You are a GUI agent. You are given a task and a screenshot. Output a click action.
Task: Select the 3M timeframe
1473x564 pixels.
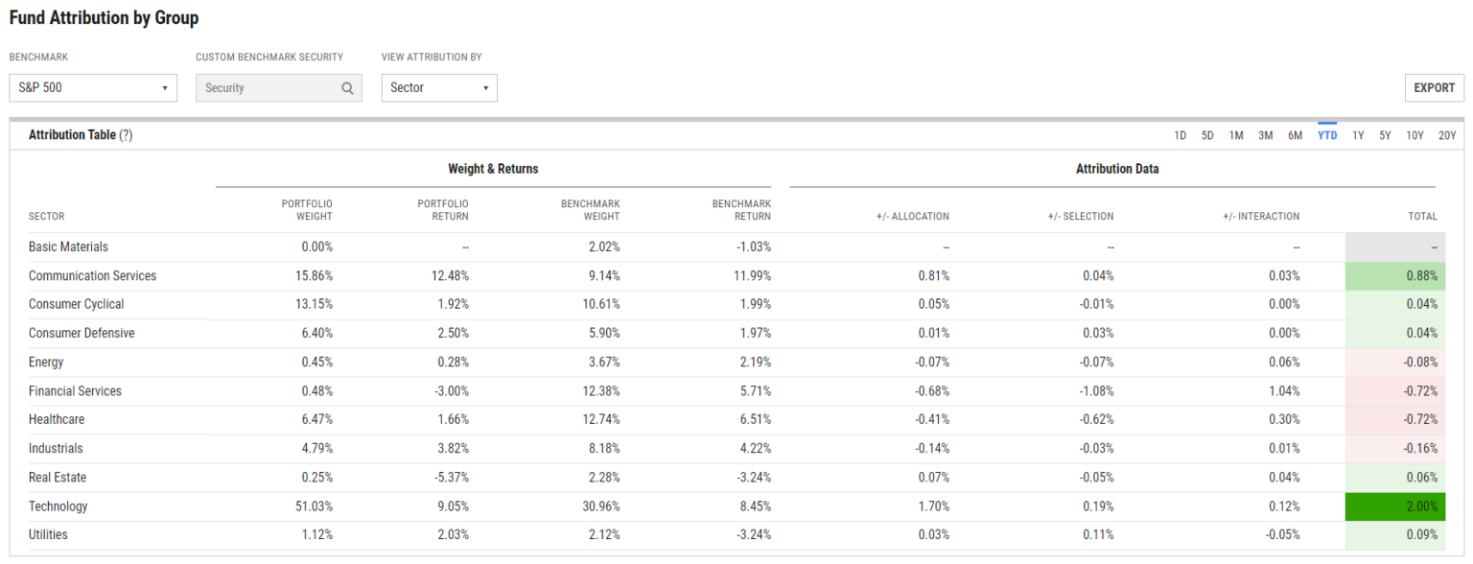1266,135
